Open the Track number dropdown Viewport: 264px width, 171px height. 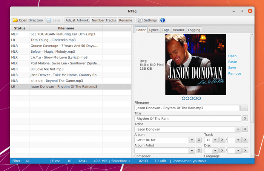click(215, 140)
